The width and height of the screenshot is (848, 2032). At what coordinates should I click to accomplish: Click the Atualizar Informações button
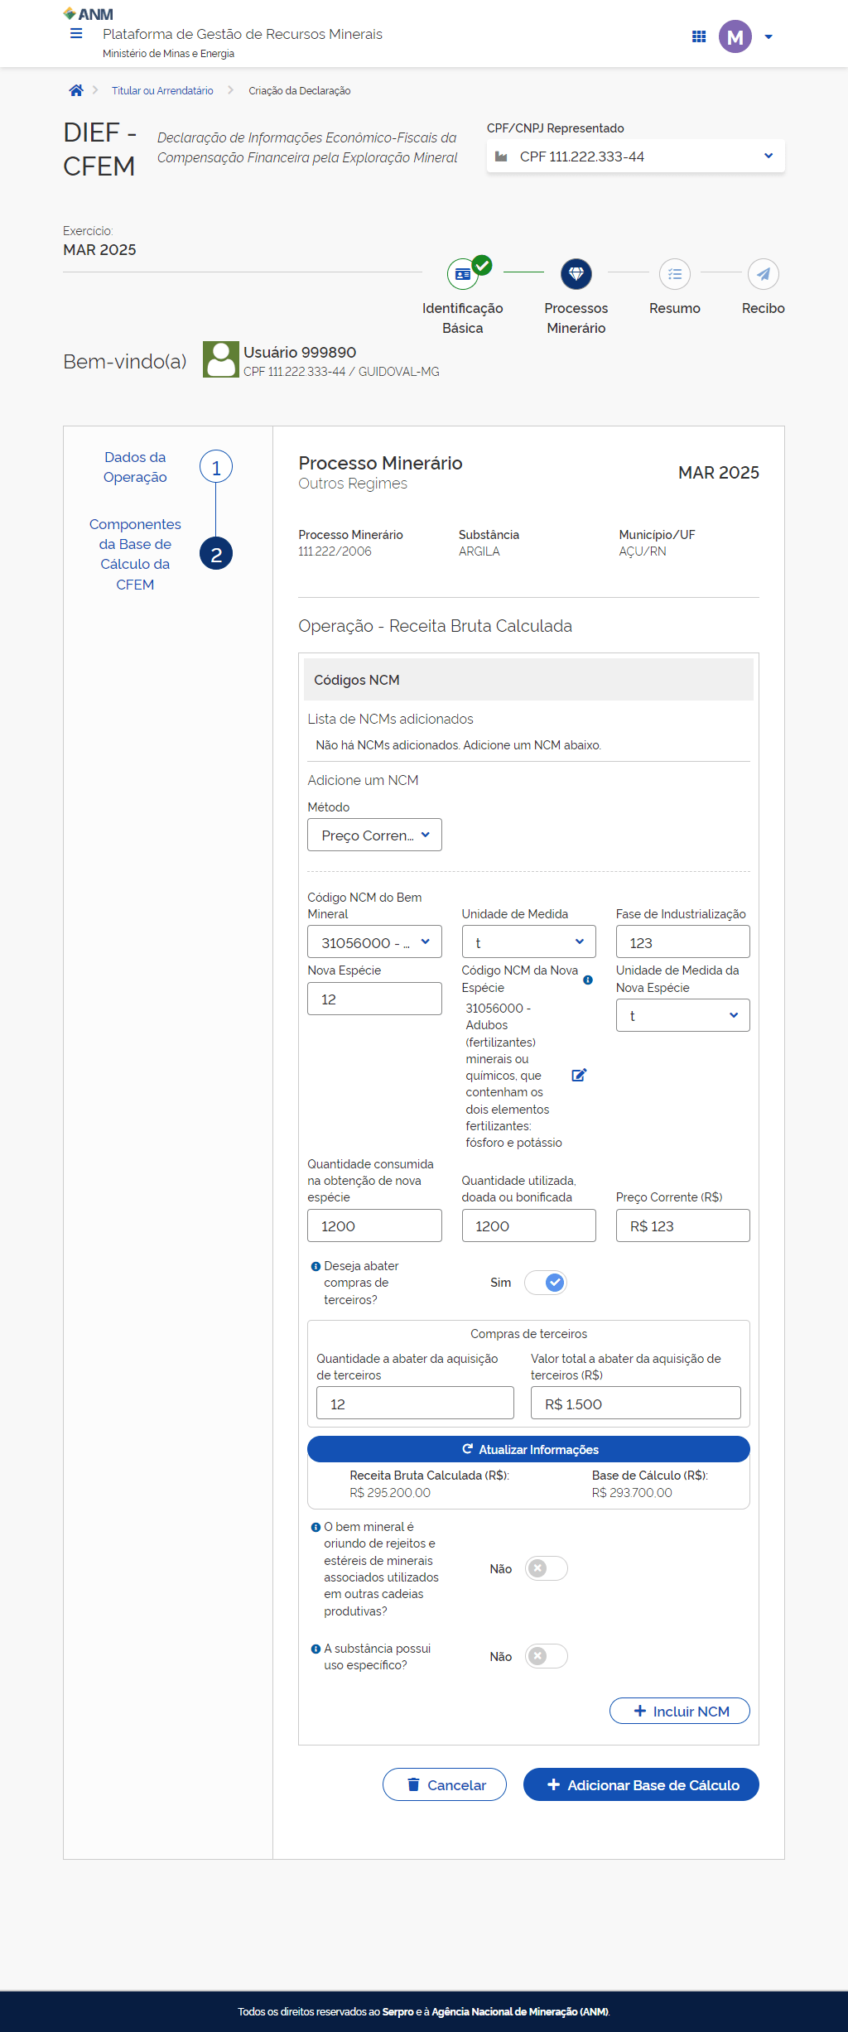coord(528,1449)
